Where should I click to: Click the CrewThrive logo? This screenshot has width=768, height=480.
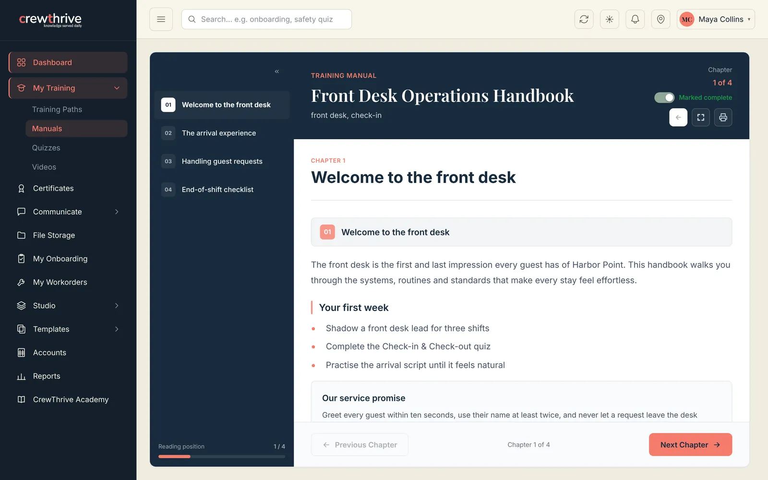pyautogui.click(x=50, y=20)
